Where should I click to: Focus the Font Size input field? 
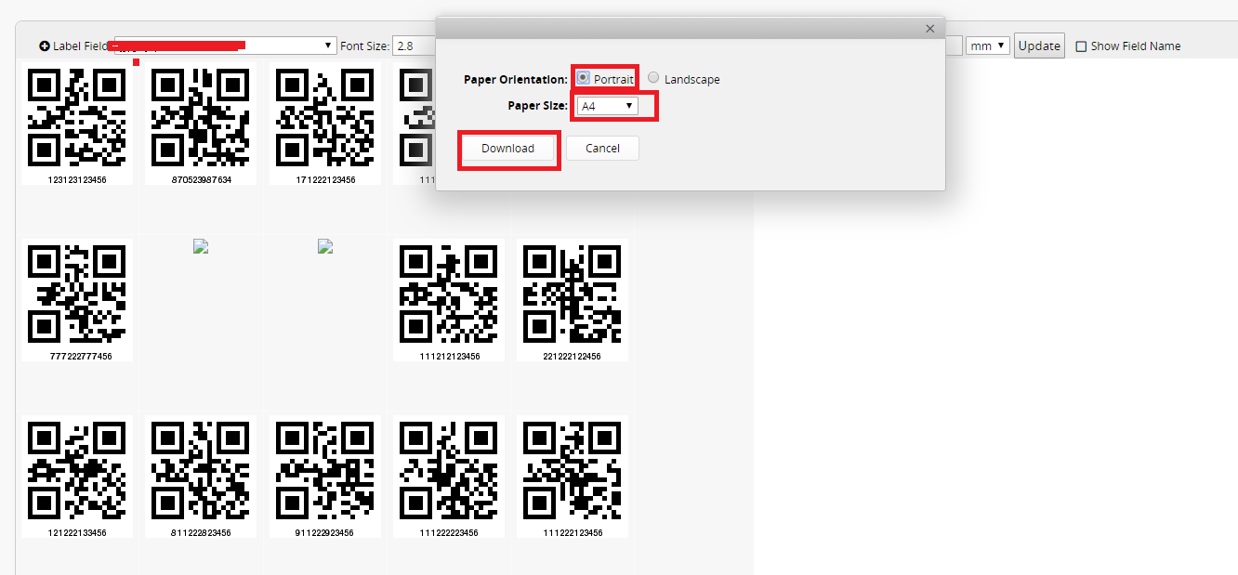coord(414,46)
